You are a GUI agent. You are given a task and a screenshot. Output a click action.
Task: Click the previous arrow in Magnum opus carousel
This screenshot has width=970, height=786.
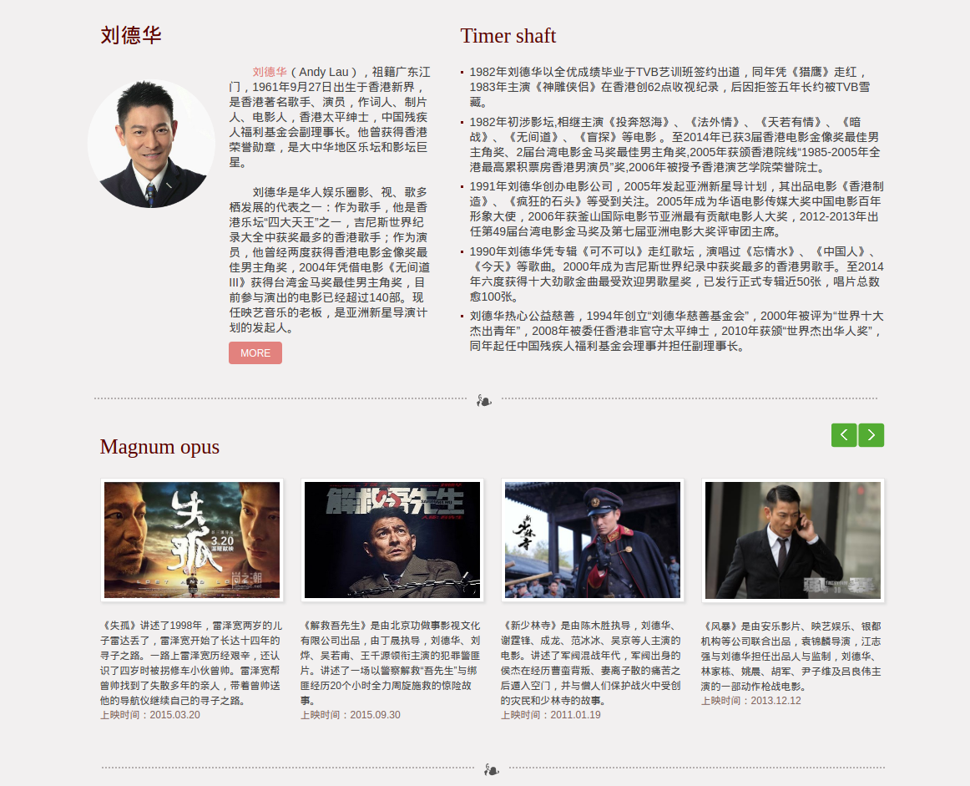(x=844, y=435)
